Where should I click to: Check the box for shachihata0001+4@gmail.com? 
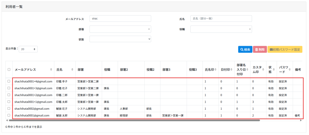[9, 81]
